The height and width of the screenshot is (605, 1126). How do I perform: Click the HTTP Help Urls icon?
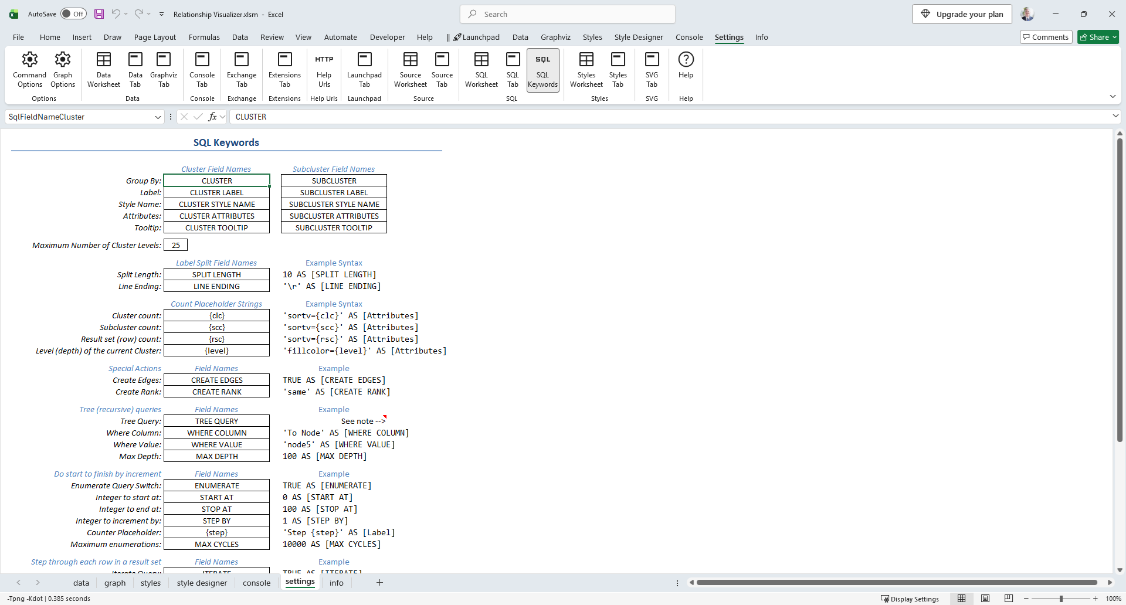(x=324, y=69)
